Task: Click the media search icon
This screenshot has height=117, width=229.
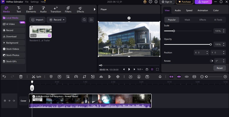Action: coord(84,20)
